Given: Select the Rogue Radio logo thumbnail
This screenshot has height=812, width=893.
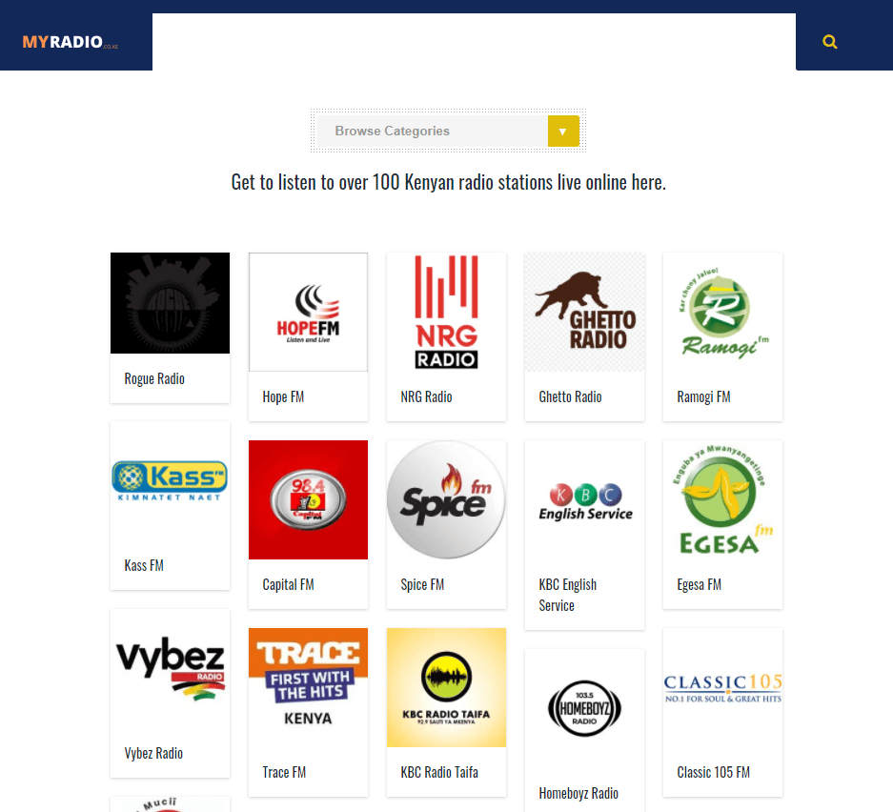Looking at the screenshot, I should [171, 303].
